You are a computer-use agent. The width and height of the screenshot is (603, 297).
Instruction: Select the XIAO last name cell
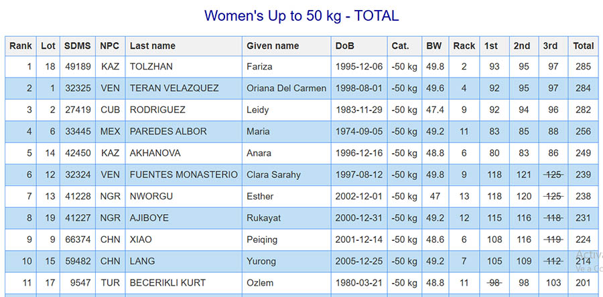140,239
